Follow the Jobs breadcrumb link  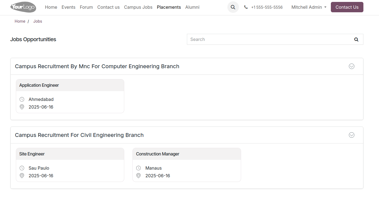[x=38, y=21]
